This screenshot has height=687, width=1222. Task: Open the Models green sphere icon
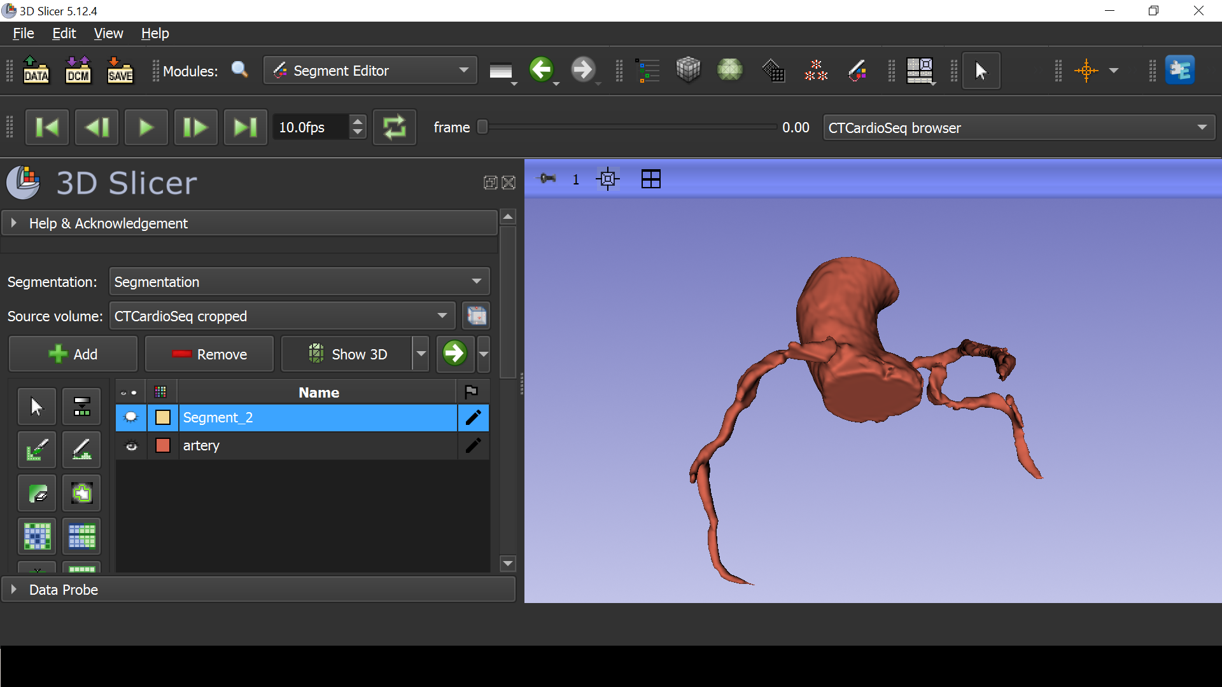pos(730,70)
